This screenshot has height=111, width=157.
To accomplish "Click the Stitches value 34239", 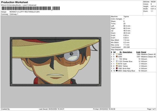I will click(x=153, y=2).
